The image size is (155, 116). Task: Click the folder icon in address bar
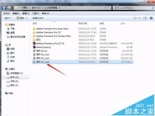16,8
